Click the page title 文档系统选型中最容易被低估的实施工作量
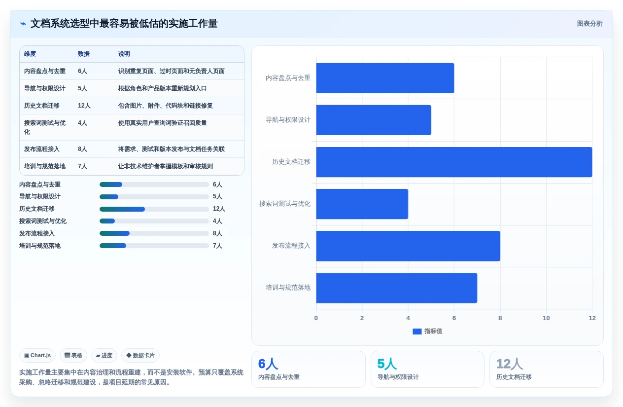The height and width of the screenshot is (407, 623). click(x=124, y=24)
